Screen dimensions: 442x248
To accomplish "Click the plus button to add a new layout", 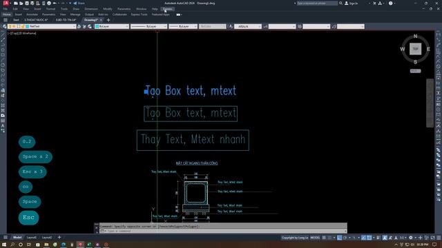I will tap(59, 238).
